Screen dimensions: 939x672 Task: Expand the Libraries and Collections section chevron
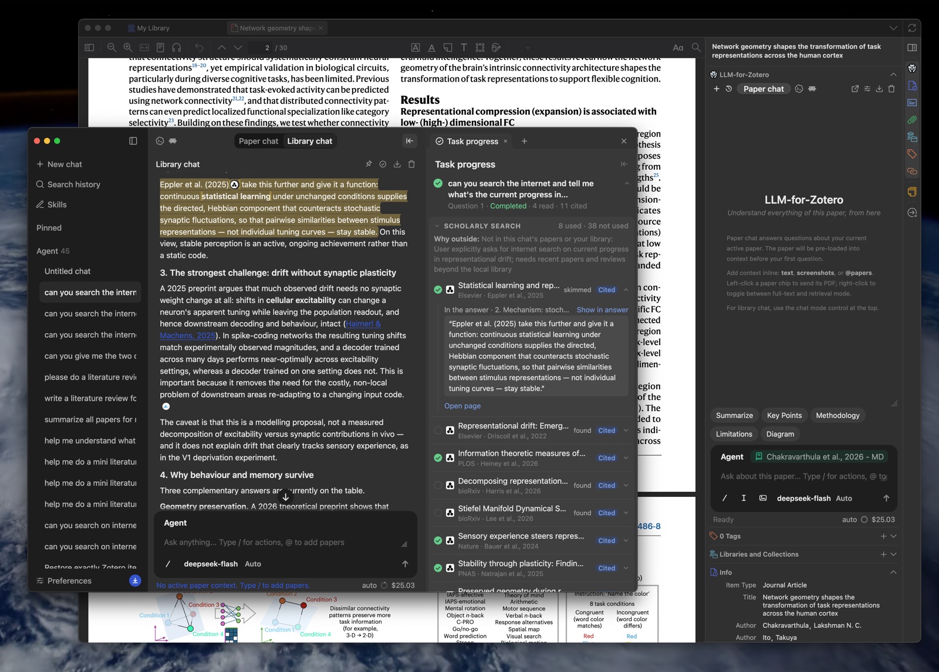click(x=893, y=554)
